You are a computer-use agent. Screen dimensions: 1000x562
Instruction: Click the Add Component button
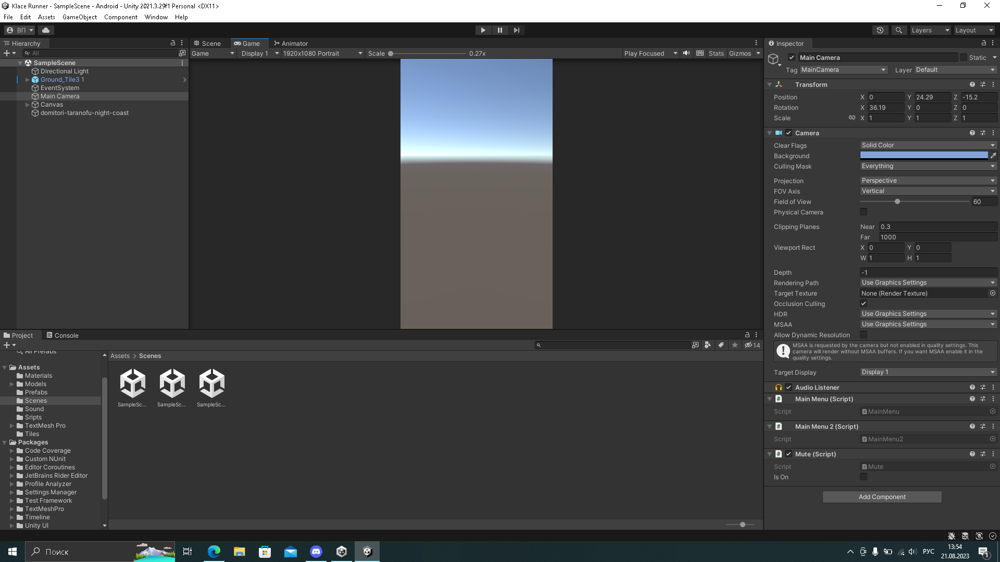click(x=882, y=496)
